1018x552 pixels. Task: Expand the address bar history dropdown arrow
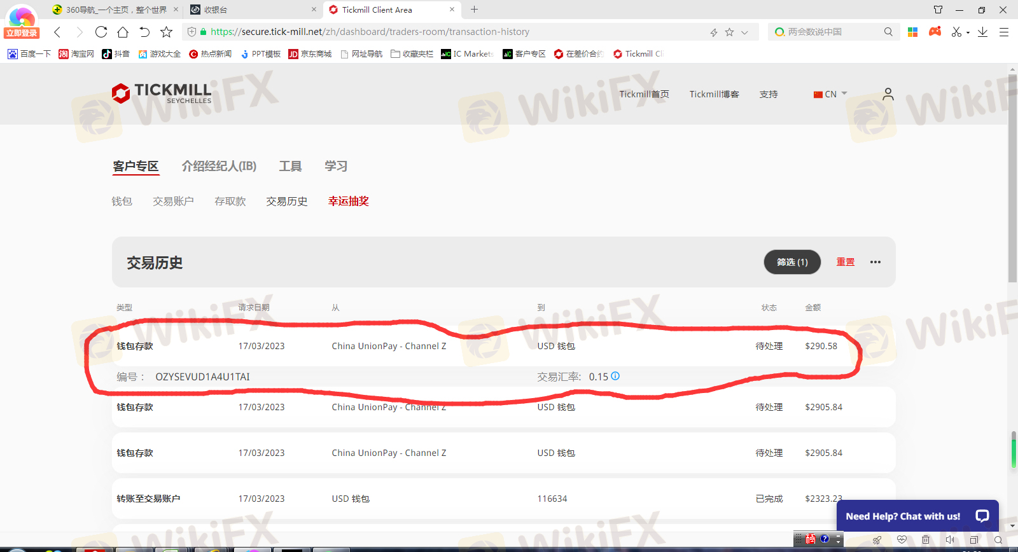click(744, 32)
